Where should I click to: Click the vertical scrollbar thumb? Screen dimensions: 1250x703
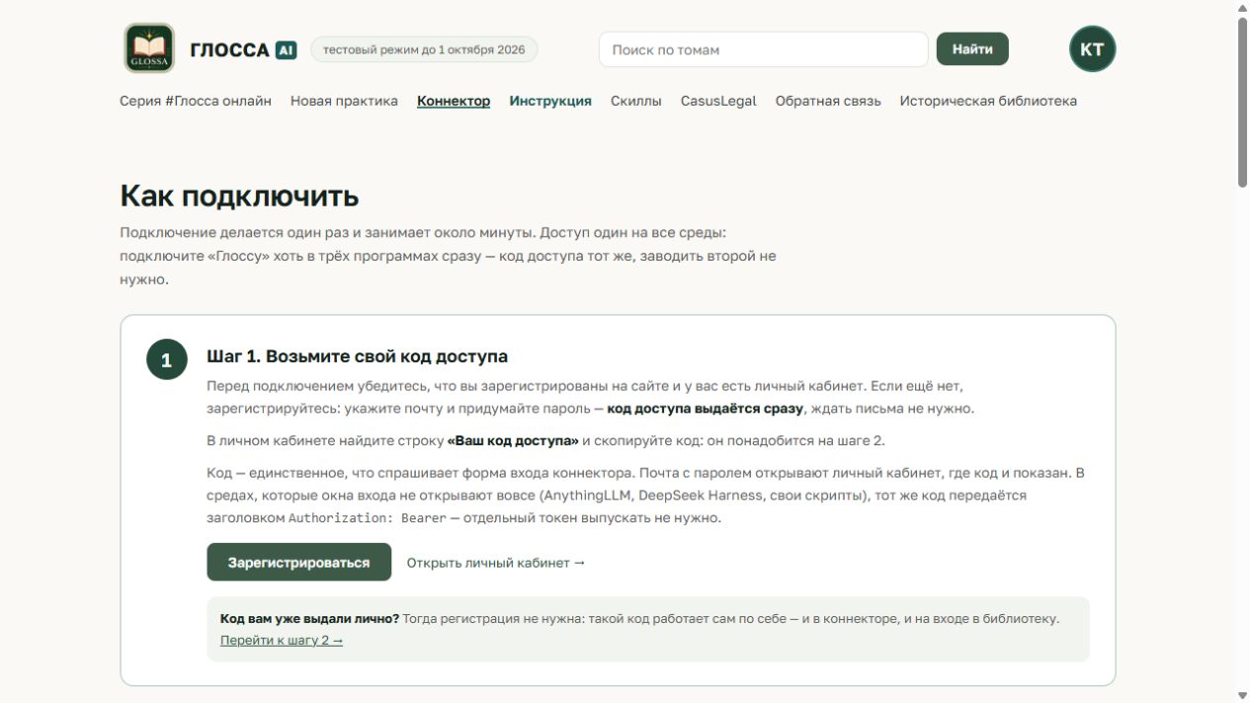[1242, 102]
